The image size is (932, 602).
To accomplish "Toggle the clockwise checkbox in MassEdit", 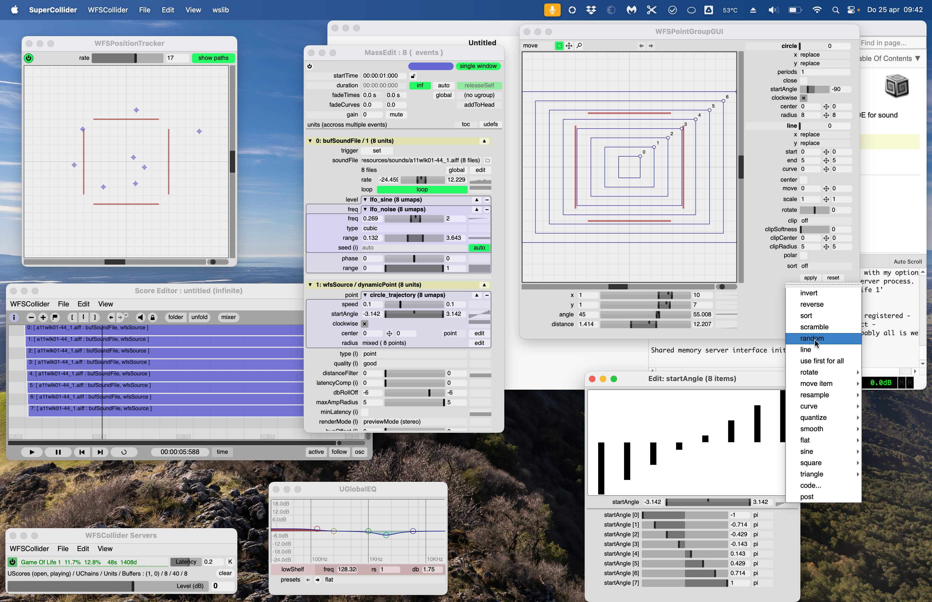I will pyautogui.click(x=364, y=324).
